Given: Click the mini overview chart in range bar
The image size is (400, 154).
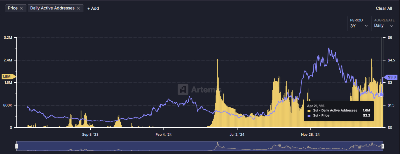Looking at the screenshot, I should tap(200, 146).
